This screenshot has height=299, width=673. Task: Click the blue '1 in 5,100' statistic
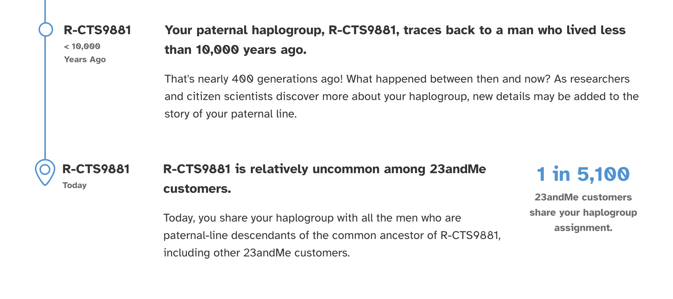pyautogui.click(x=583, y=174)
